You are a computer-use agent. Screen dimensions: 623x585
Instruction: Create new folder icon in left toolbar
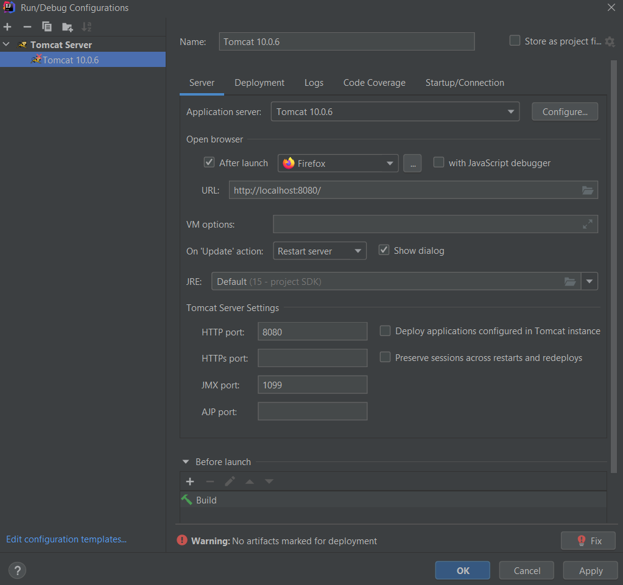tap(67, 27)
